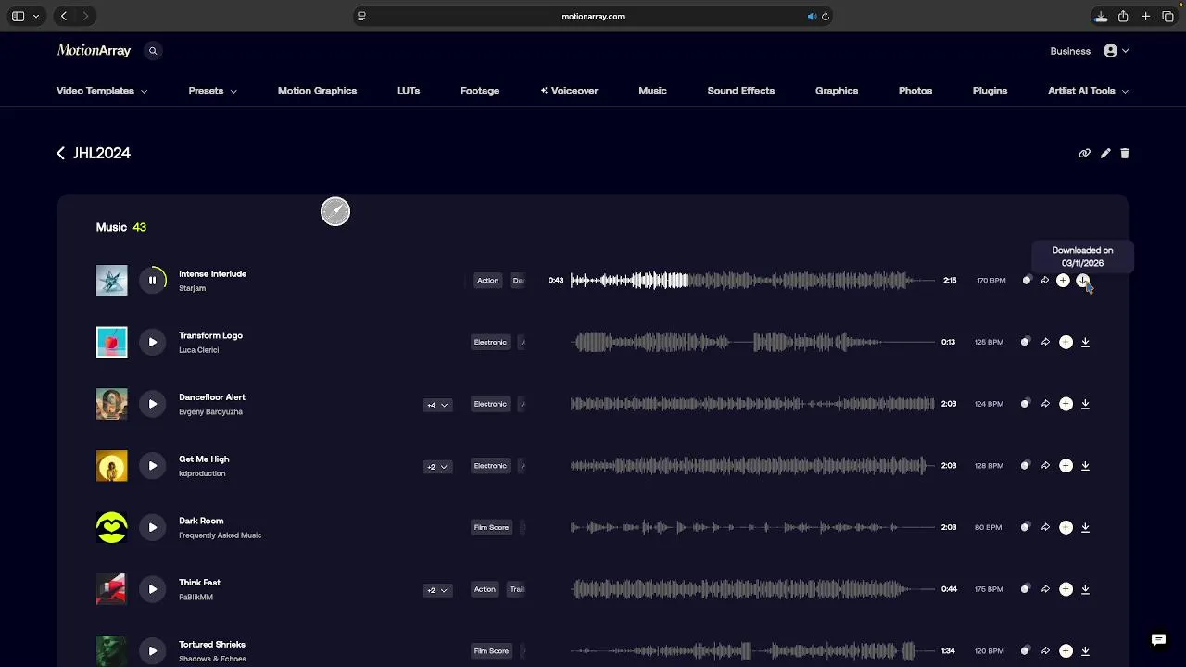Find tracks similar to Dancefloor Alert
Viewport: 1186px width, 667px height.
click(x=1025, y=404)
